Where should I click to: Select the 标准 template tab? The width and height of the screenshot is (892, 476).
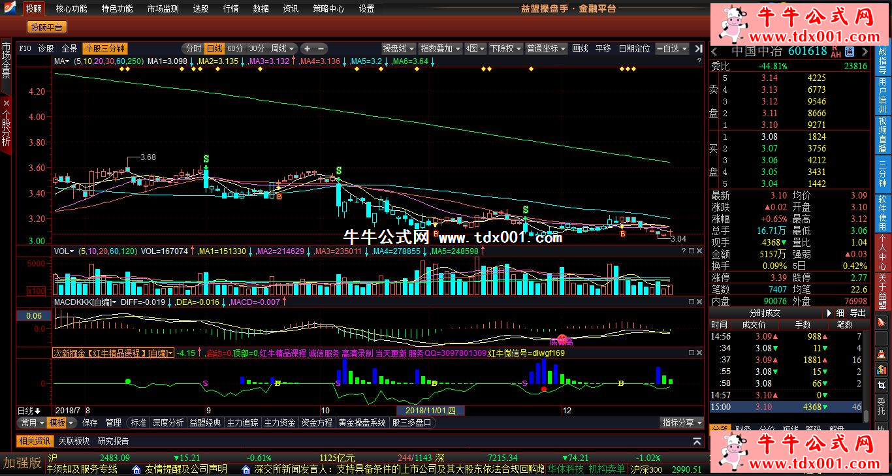(138, 423)
